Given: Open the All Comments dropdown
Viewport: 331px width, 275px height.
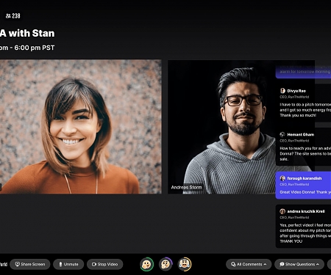Looking at the screenshot, I should pos(249,264).
